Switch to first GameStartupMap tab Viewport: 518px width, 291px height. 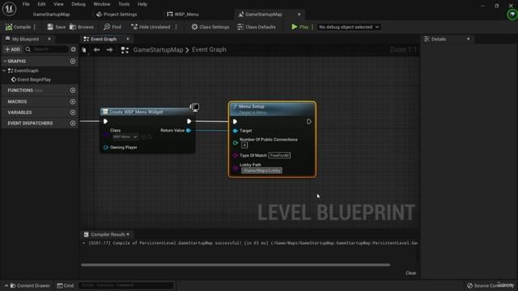(x=51, y=15)
